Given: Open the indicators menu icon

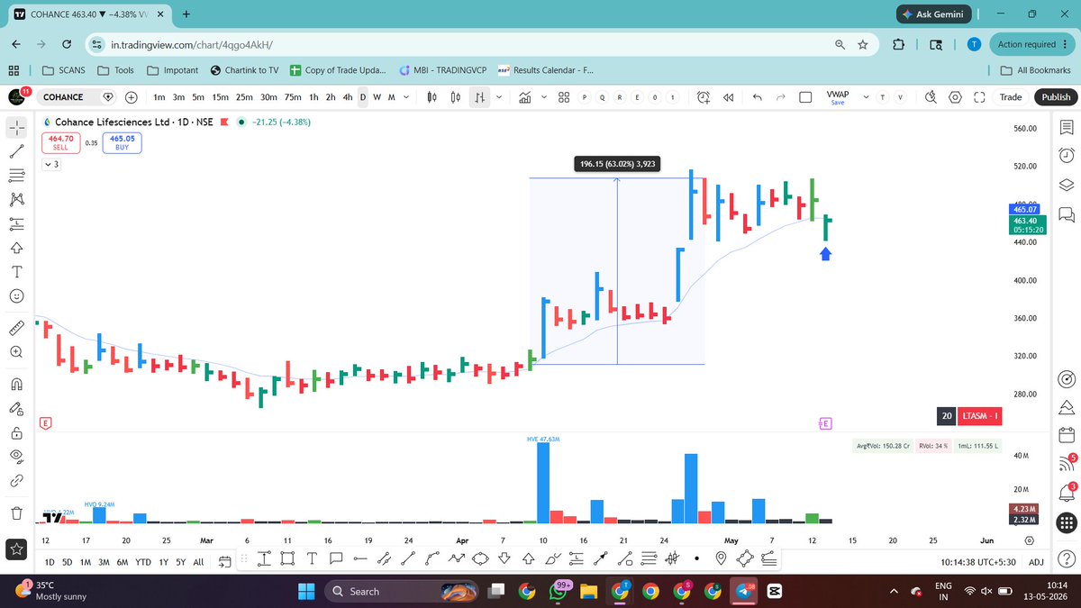Looking at the screenshot, I should coord(524,97).
